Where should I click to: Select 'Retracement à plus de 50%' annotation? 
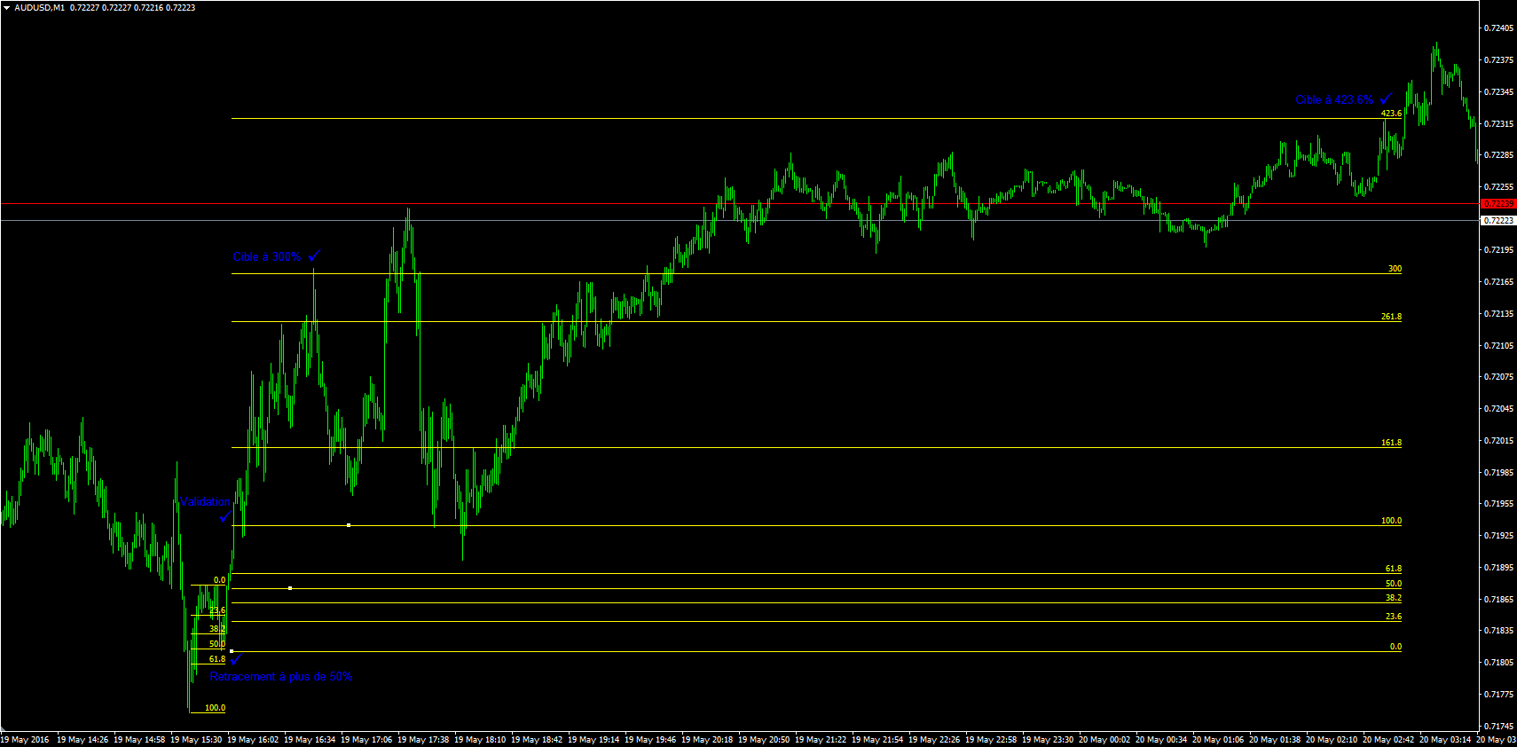(x=281, y=677)
